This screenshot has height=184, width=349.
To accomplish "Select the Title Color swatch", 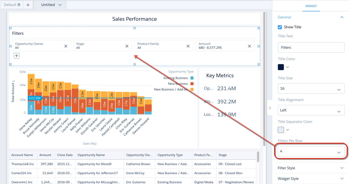I will pyautogui.click(x=281, y=67).
